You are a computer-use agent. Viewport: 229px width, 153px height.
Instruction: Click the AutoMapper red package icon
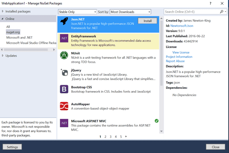tap(64, 106)
